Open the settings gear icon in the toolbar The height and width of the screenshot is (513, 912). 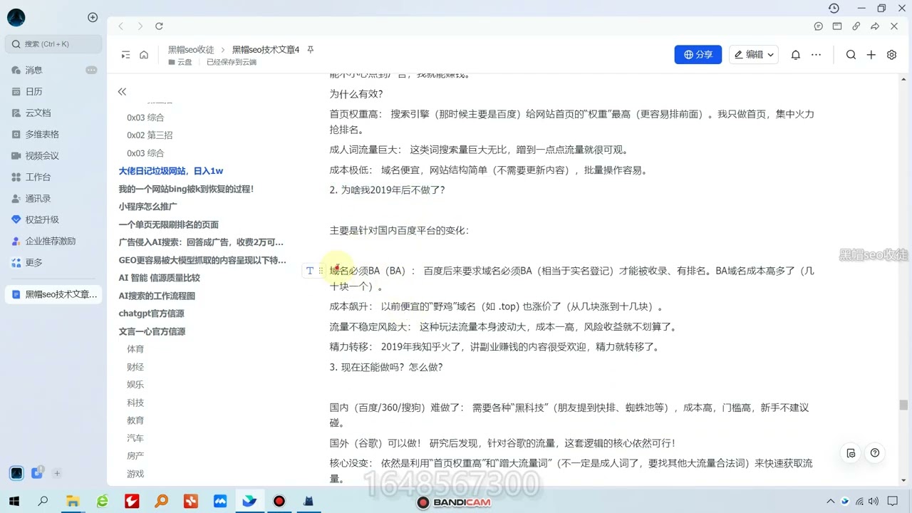click(x=891, y=55)
